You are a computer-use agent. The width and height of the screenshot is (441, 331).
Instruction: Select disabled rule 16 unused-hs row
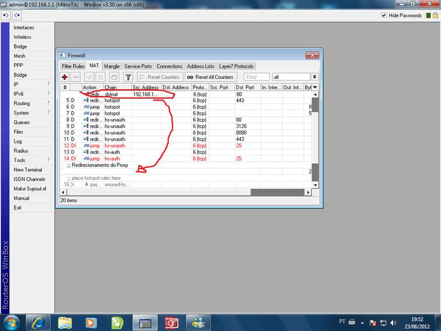(186, 184)
